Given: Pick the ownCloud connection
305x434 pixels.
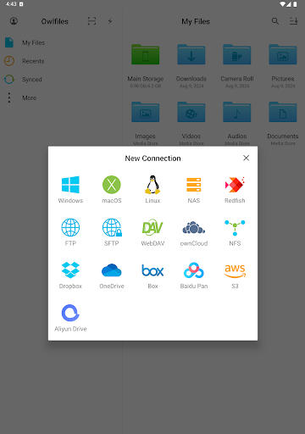Looking at the screenshot, I should (x=194, y=231).
